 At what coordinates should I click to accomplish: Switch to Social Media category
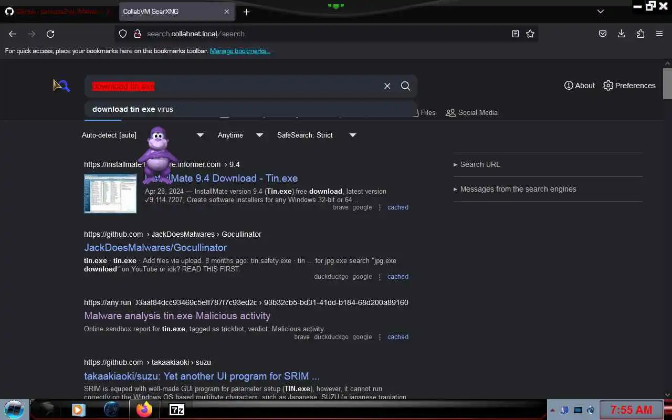(x=472, y=112)
